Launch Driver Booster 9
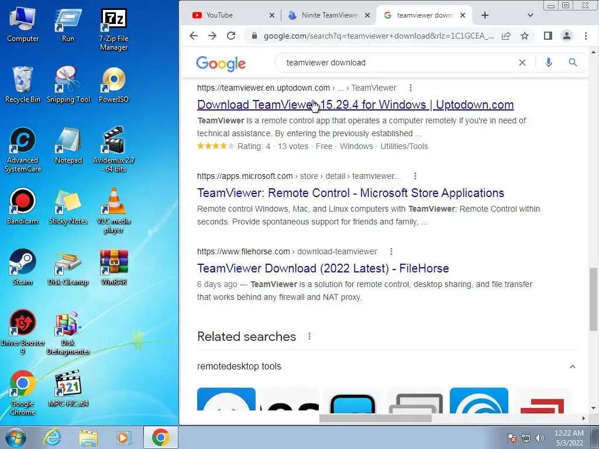The height and width of the screenshot is (449, 599). pos(23,332)
